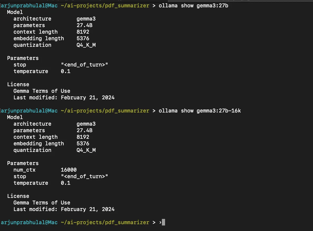The width and height of the screenshot is (313, 231).
Task: Click 'Last modified: February 21, 2024' above empty prompt
Action: click(64, 209)
